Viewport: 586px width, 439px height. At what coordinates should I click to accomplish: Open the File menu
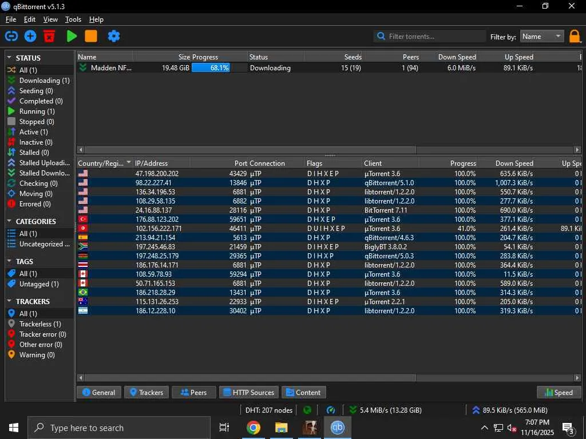[11, 19]
